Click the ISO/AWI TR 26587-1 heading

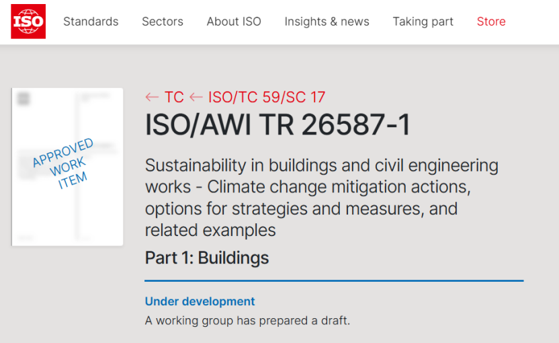(277, 126)
